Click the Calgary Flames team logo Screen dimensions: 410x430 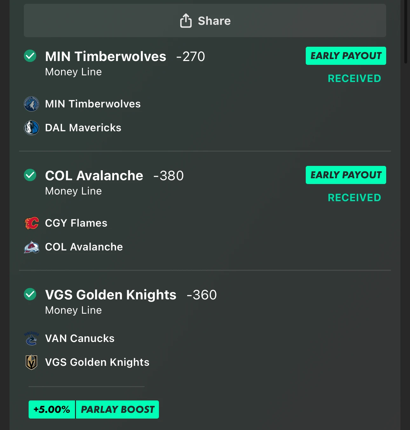pos(31,223)
